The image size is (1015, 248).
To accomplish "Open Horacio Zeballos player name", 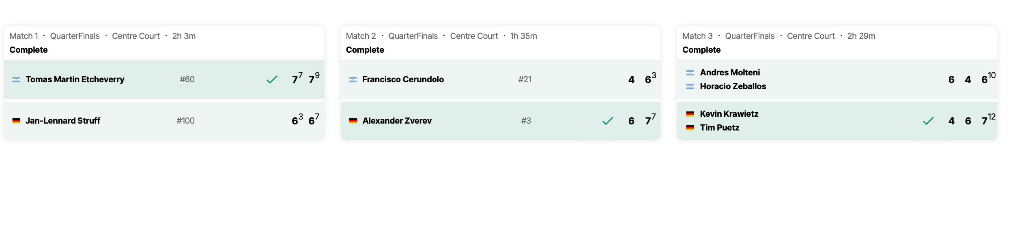I will coord(733,86).
